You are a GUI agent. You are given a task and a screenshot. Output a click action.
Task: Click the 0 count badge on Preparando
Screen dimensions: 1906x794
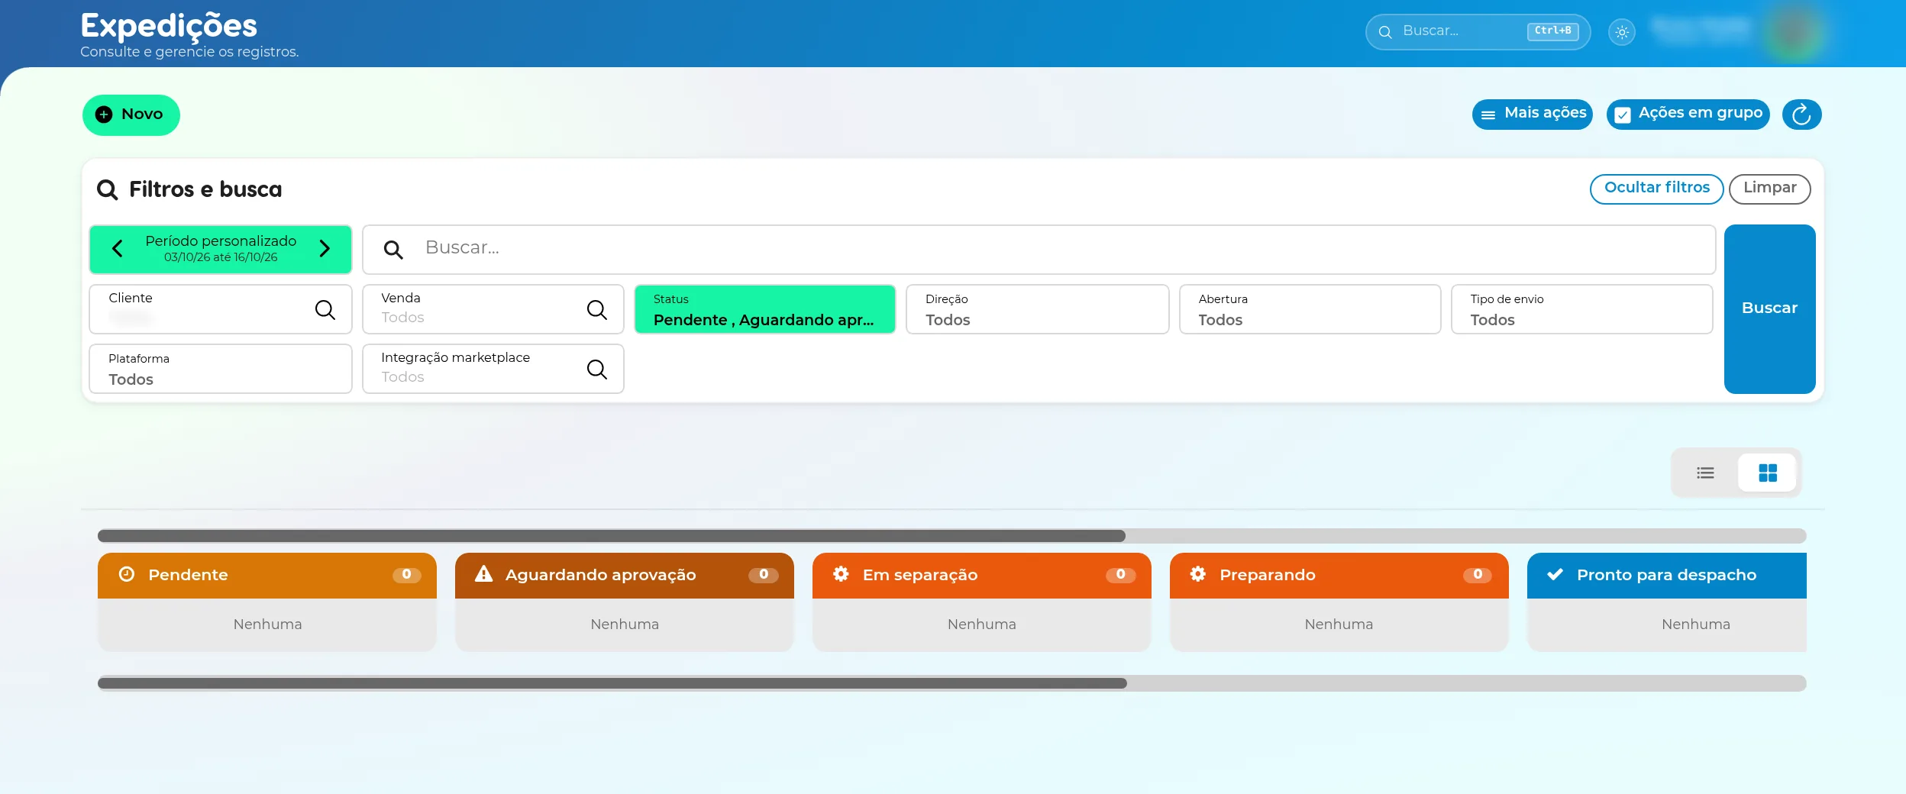click(1478, 574)
